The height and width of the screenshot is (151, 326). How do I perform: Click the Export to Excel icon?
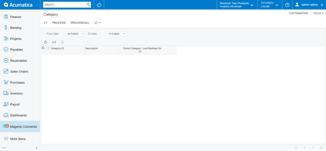(62, 42)
